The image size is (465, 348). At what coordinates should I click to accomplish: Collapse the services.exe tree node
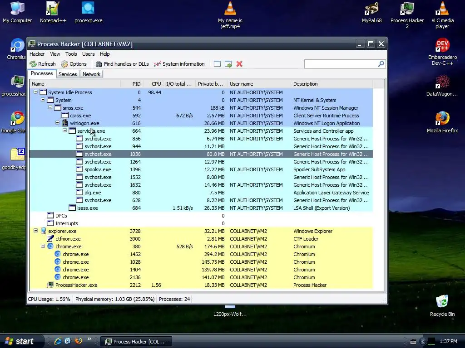tap(64, 130)
